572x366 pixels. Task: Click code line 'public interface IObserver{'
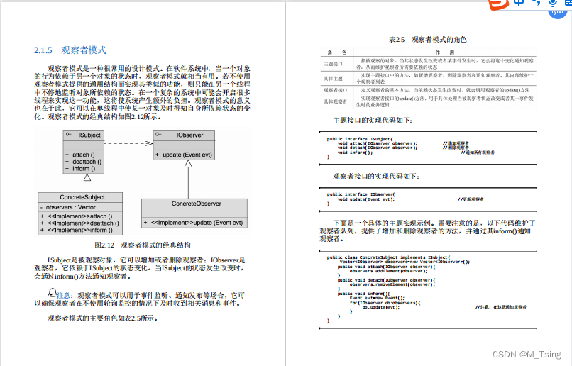(361, 194)
